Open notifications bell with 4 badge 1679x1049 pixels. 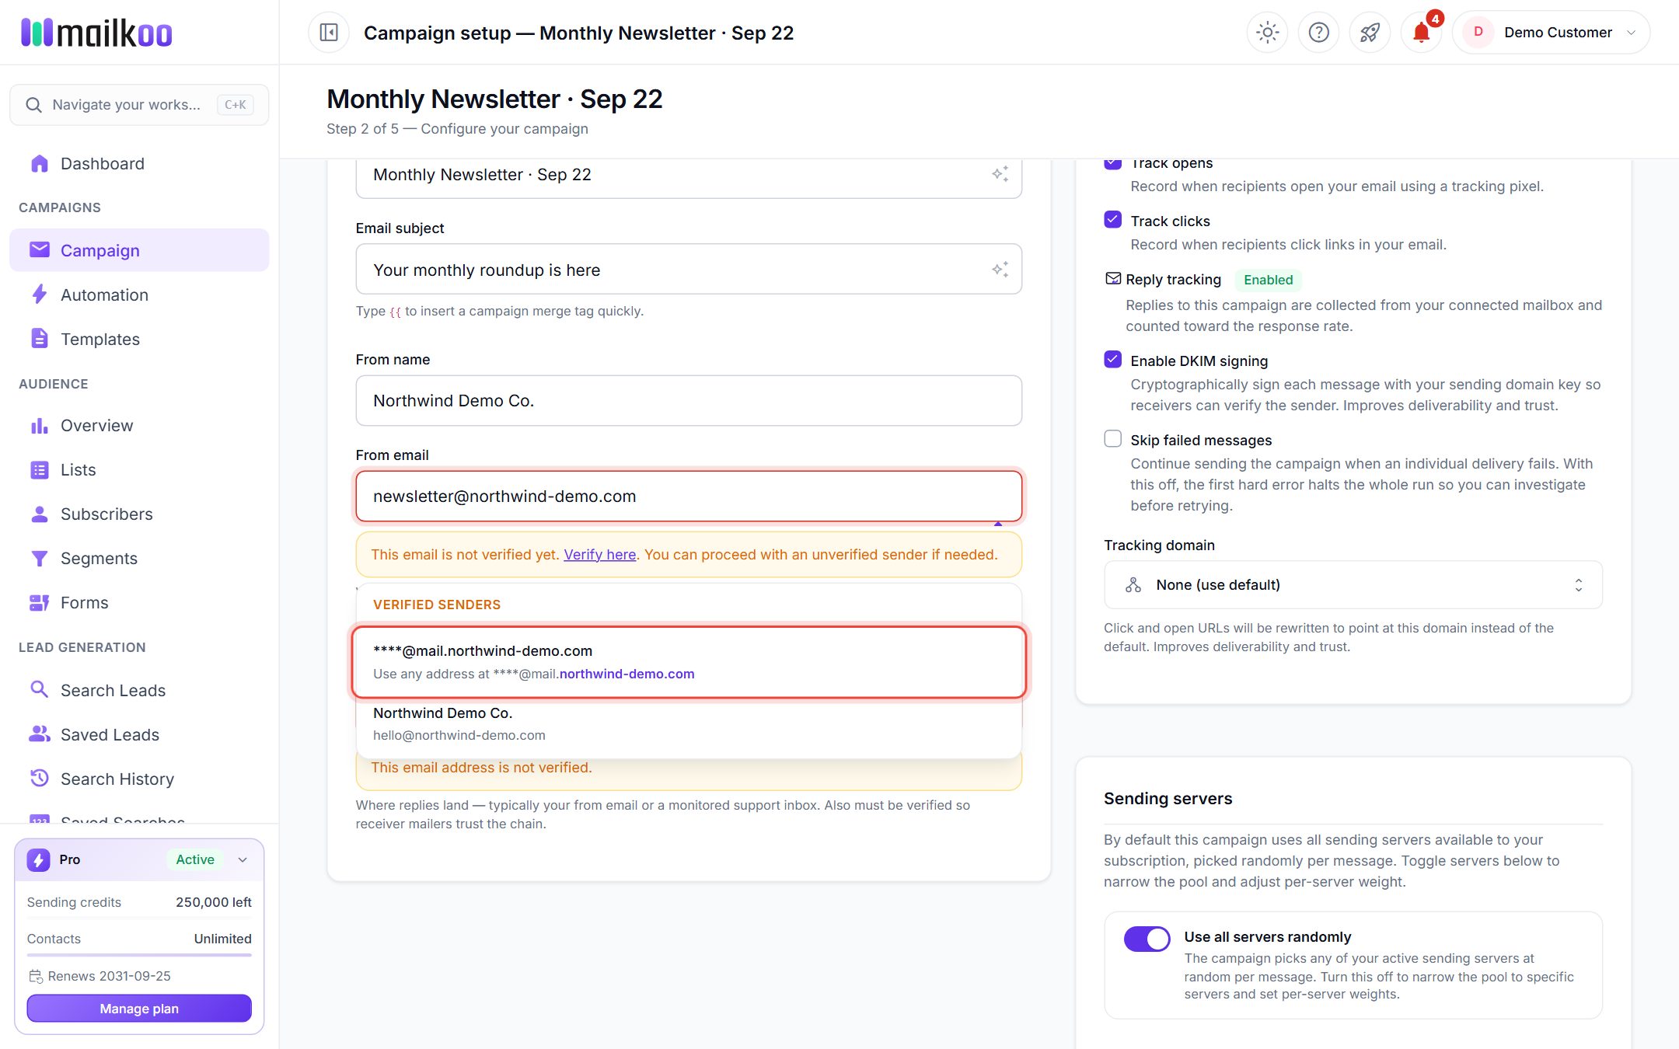1421,33
